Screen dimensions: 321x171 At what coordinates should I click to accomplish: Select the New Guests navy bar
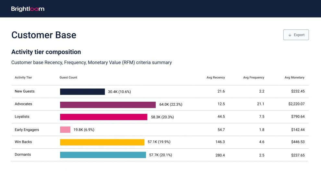(82, 92)
